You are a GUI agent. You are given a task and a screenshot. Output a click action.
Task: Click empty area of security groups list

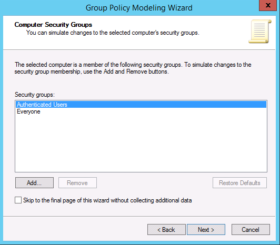point(141,144)
